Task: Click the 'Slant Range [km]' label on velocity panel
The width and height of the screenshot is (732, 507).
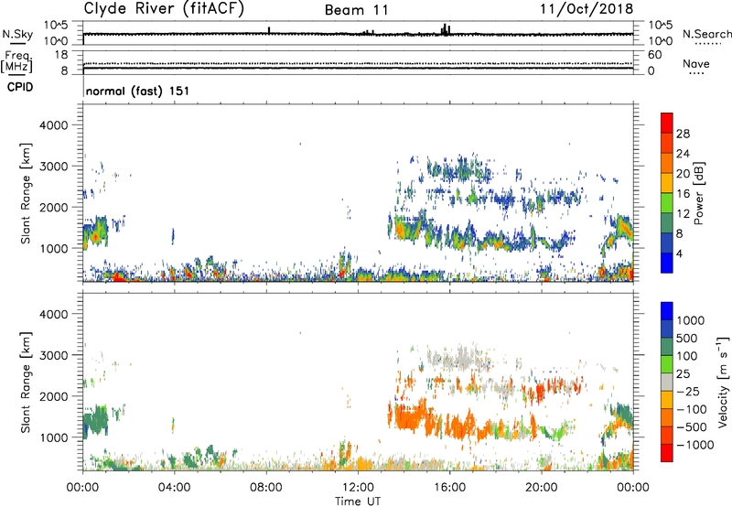Action: pyautogui.click(x=26, y=383)
